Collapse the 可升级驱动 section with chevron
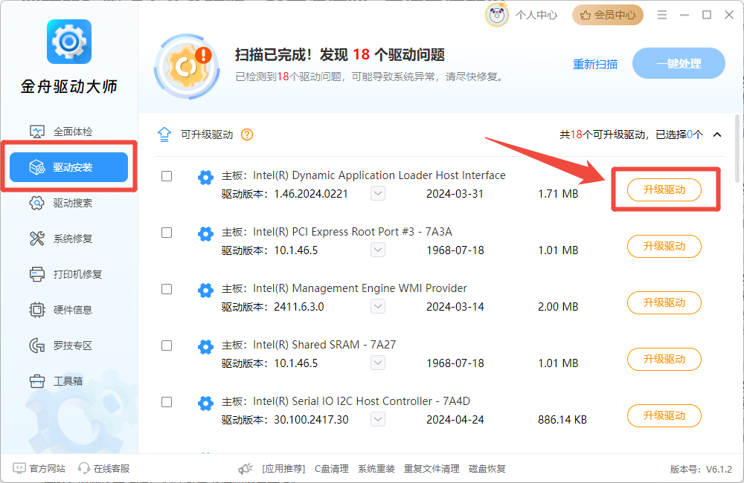 pyautogui.click(x=717, y=134)
